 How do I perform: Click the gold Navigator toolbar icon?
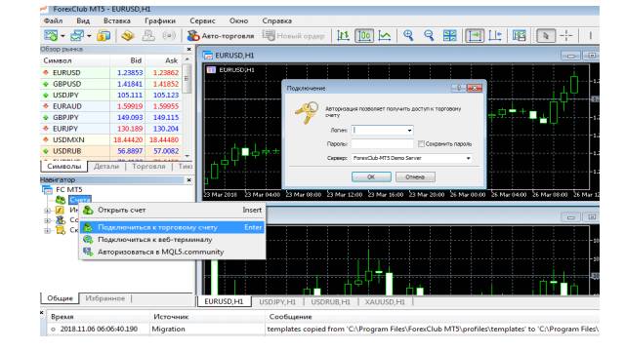pos(128,36)
